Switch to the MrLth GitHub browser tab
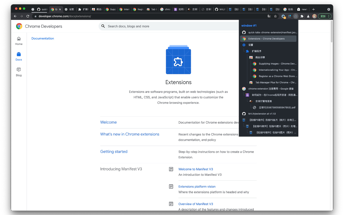 point(220,9)
